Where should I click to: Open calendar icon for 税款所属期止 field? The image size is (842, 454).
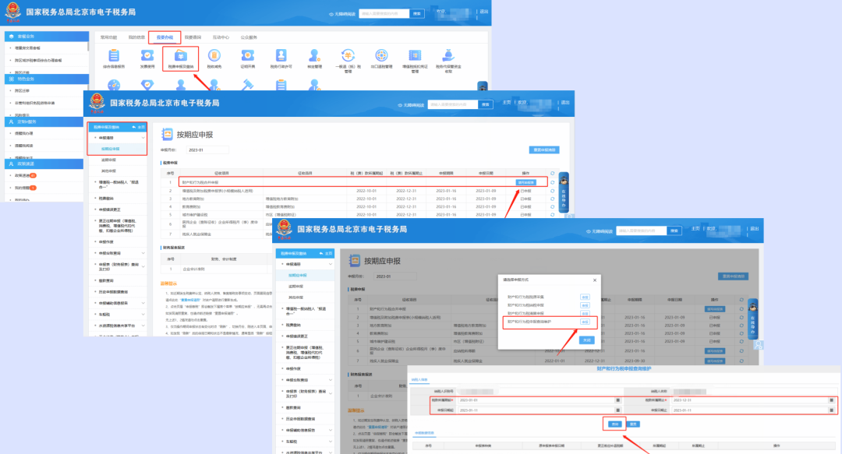[x=831, y=400]
